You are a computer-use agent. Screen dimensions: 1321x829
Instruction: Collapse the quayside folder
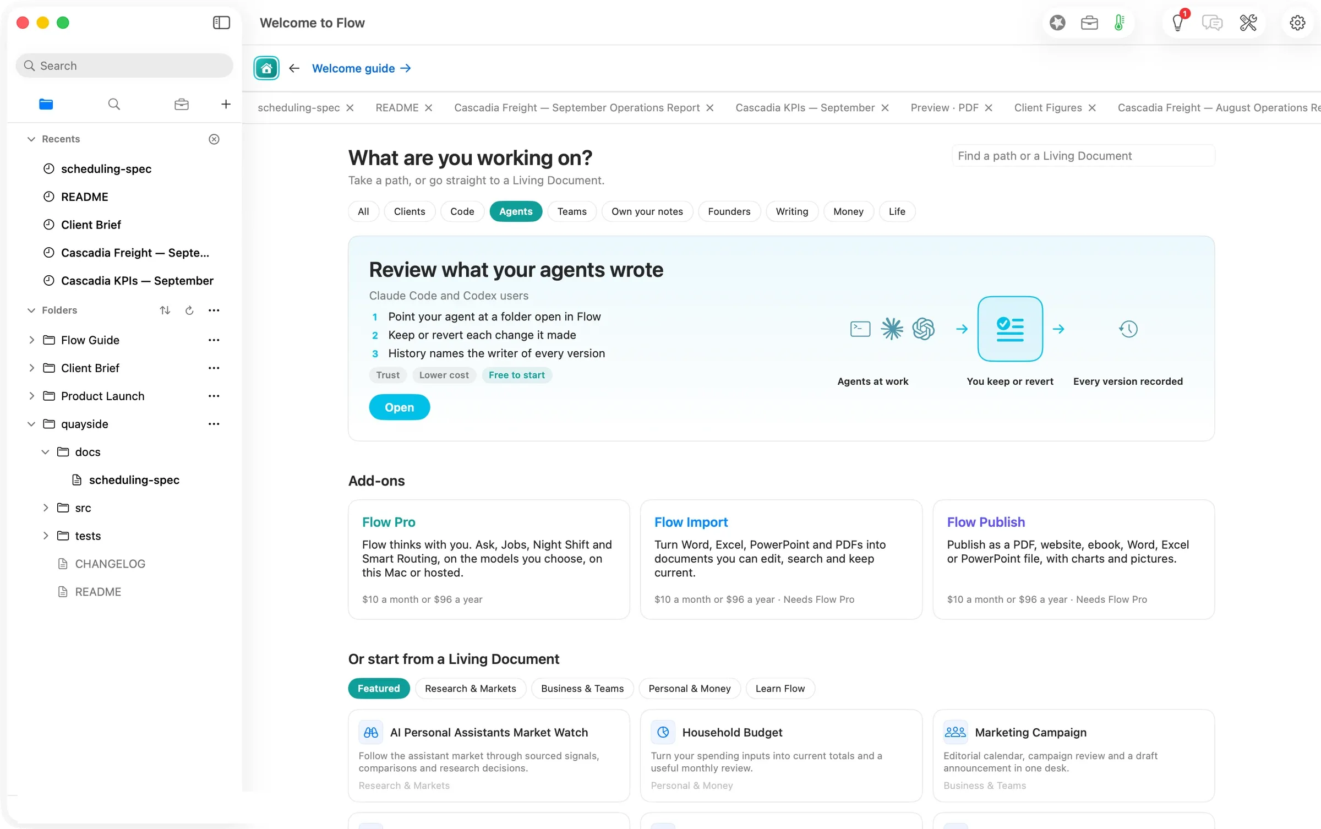[31, 424]
